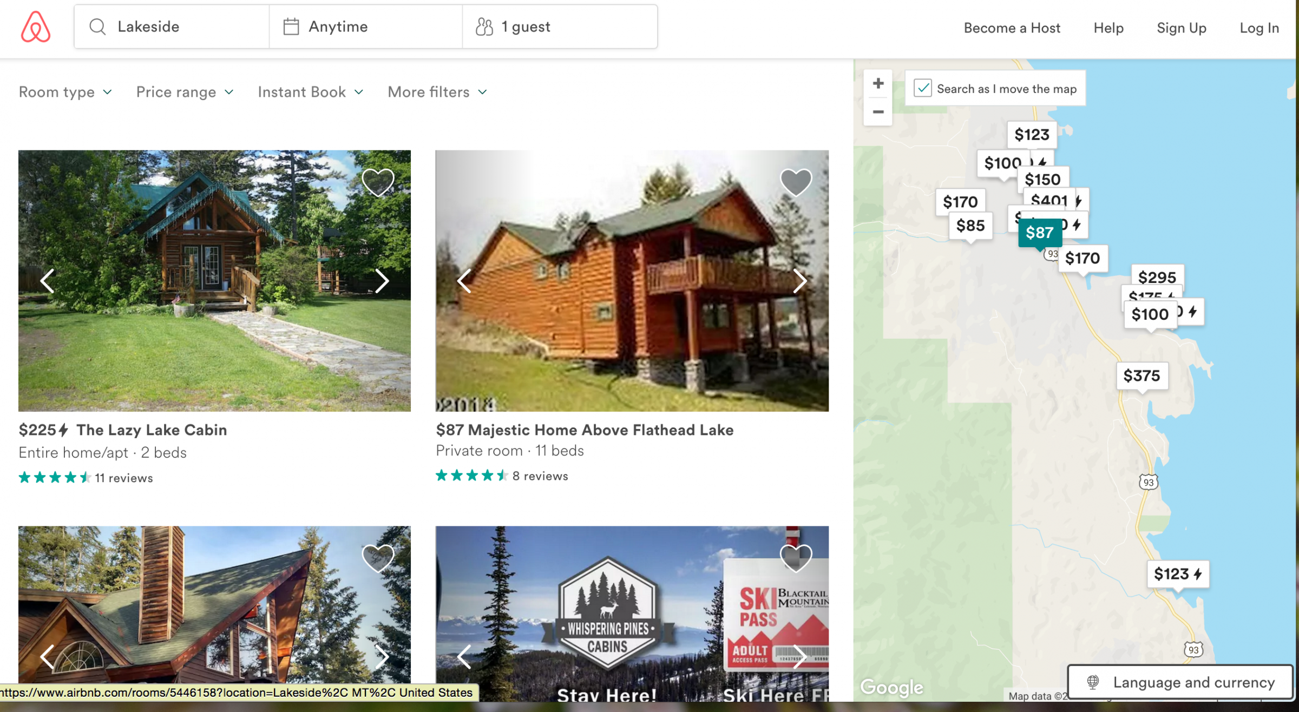Click the map zoom-out minus icon

(878, 111)
